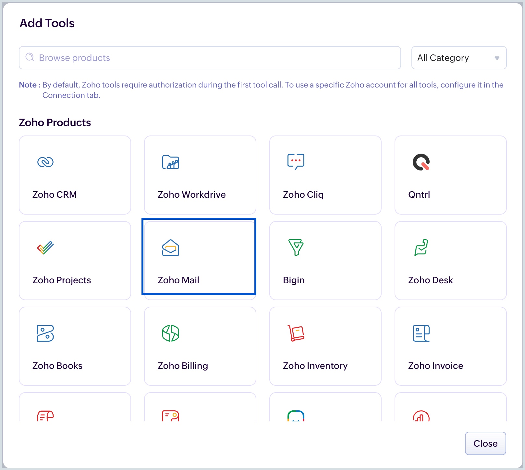Select the Zoho Invoice label

coord(436,366)
